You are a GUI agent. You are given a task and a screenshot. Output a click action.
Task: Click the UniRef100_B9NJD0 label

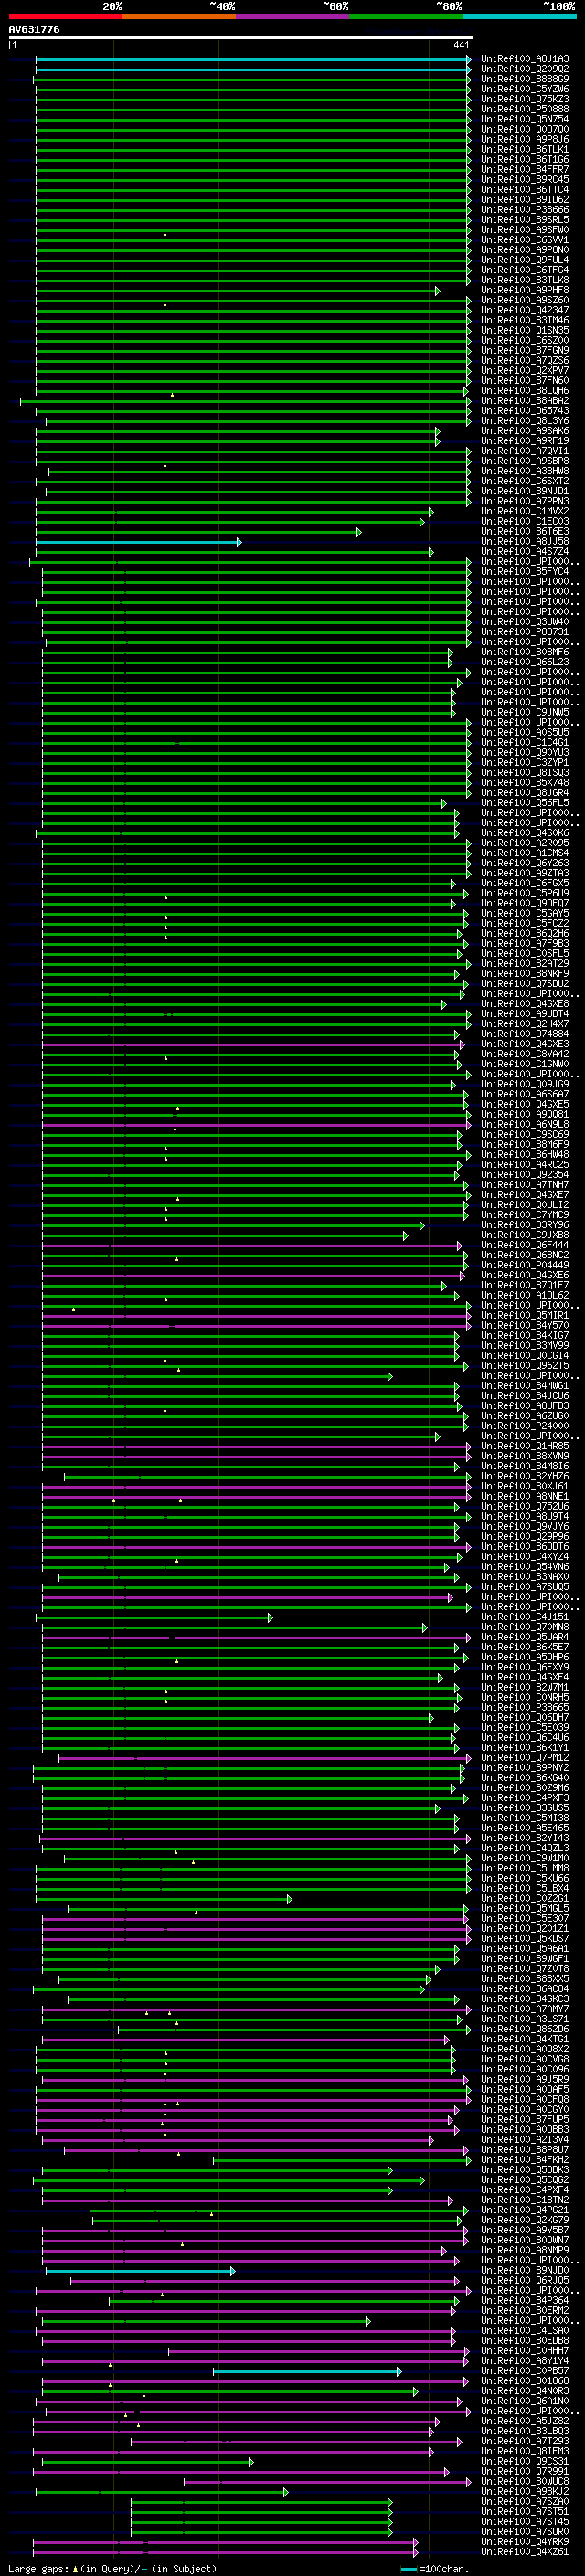point(525,2270)
